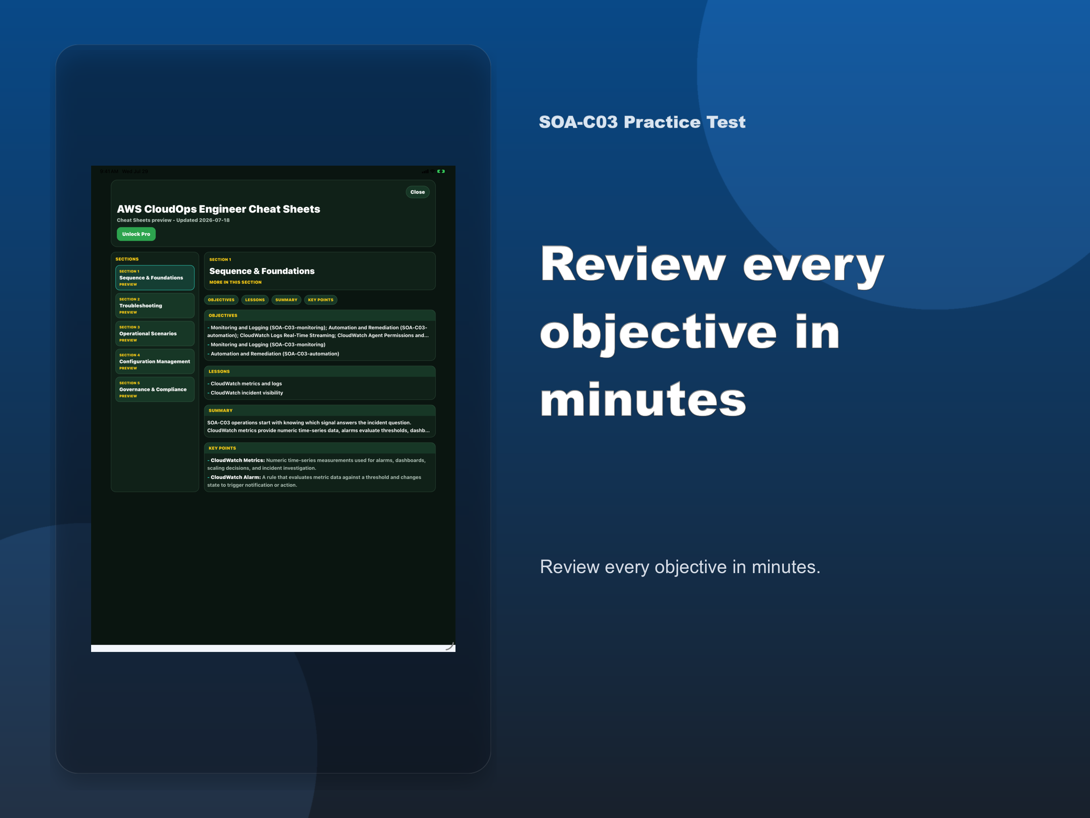Click the Summary card header

point(320,411)
